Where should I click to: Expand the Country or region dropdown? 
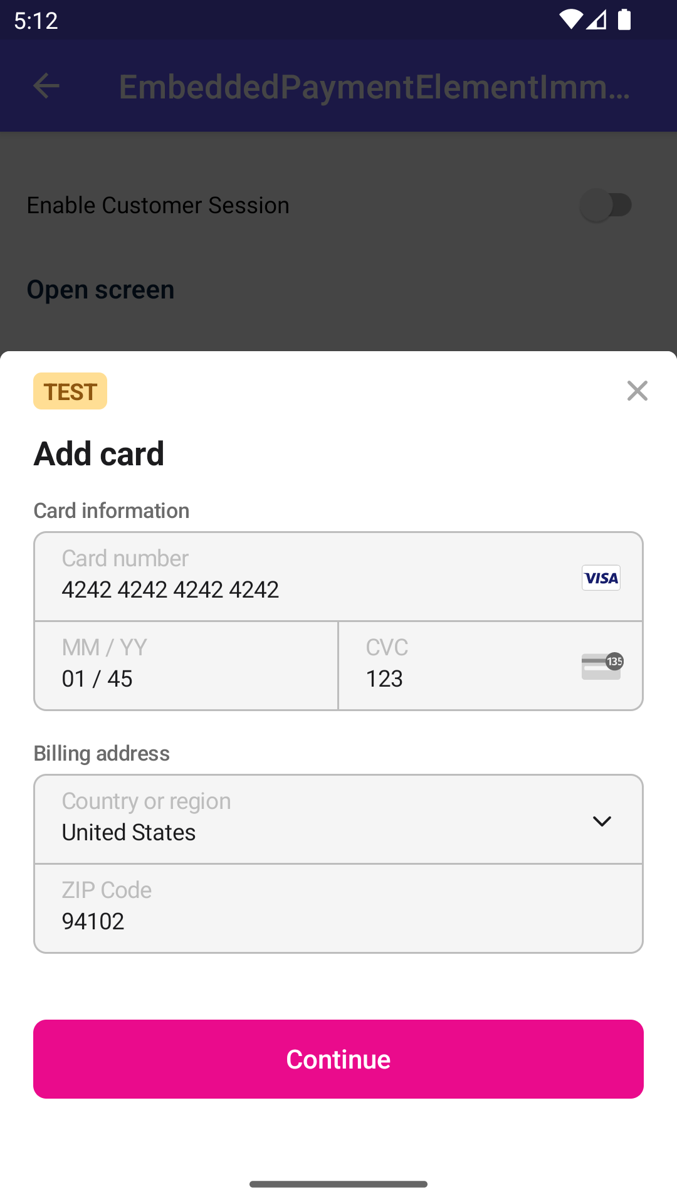pos(338,819)
